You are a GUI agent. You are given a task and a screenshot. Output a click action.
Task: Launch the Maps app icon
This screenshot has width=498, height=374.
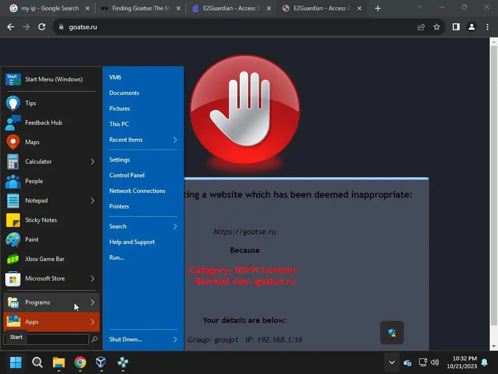pyautogui.click(x=13, y=142)
